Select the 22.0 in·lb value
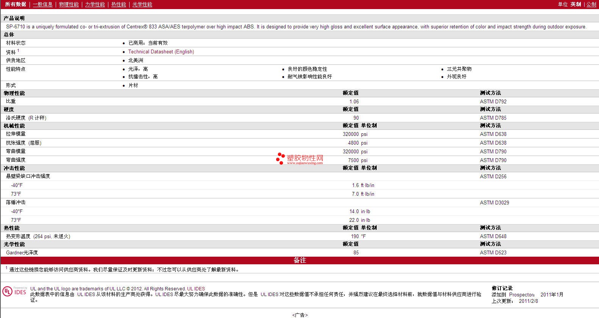This screenshot has height=318, width=599. click(360, 220)
